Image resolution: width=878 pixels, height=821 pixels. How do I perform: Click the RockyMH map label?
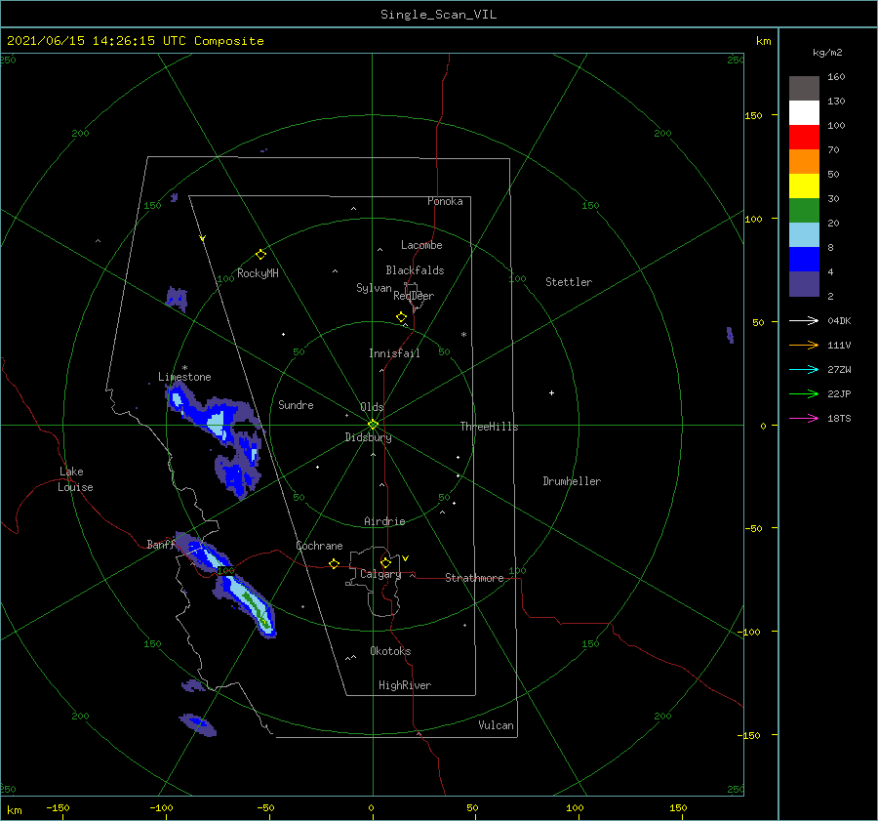(x=258, y=273)
